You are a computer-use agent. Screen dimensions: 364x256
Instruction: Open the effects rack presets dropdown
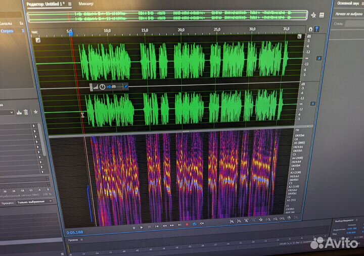7,113
